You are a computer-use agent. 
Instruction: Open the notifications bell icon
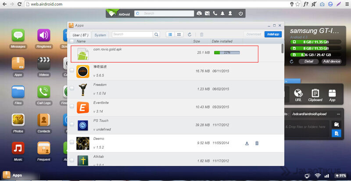click(222, 14)
